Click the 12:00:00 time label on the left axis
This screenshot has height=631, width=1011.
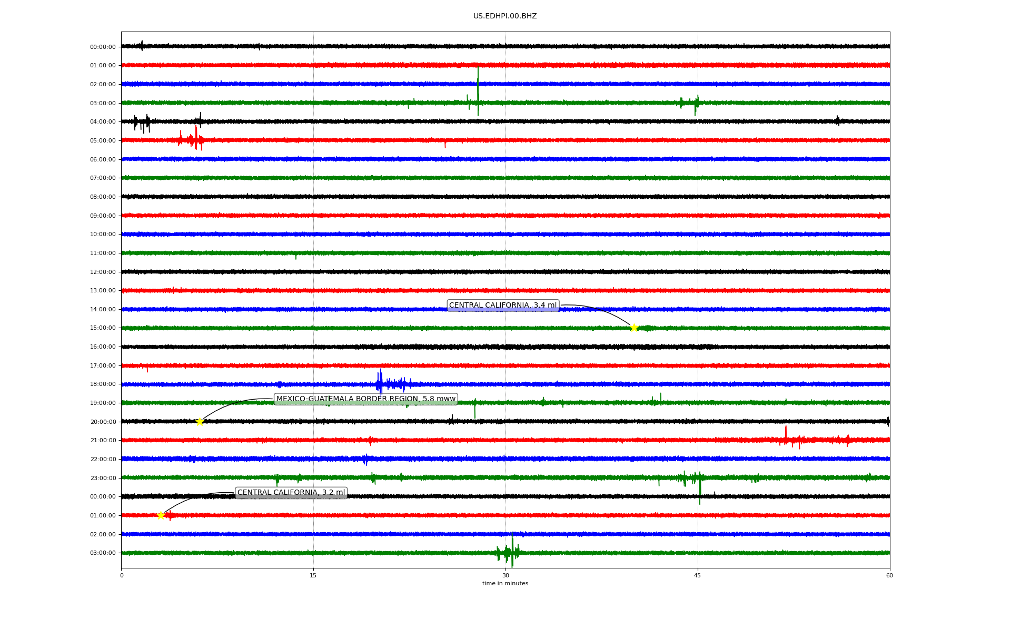tap(103, 272)
